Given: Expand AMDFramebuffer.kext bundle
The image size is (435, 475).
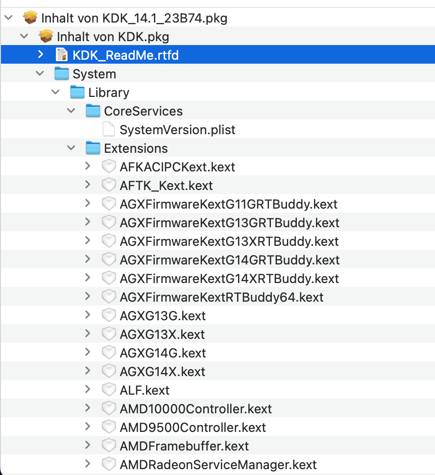Looking at the screenshot, I should pos(87,445).
